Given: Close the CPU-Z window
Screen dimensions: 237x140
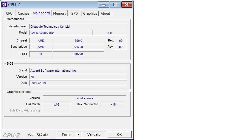Looking at the screenshot, I should tap(127, 5).
